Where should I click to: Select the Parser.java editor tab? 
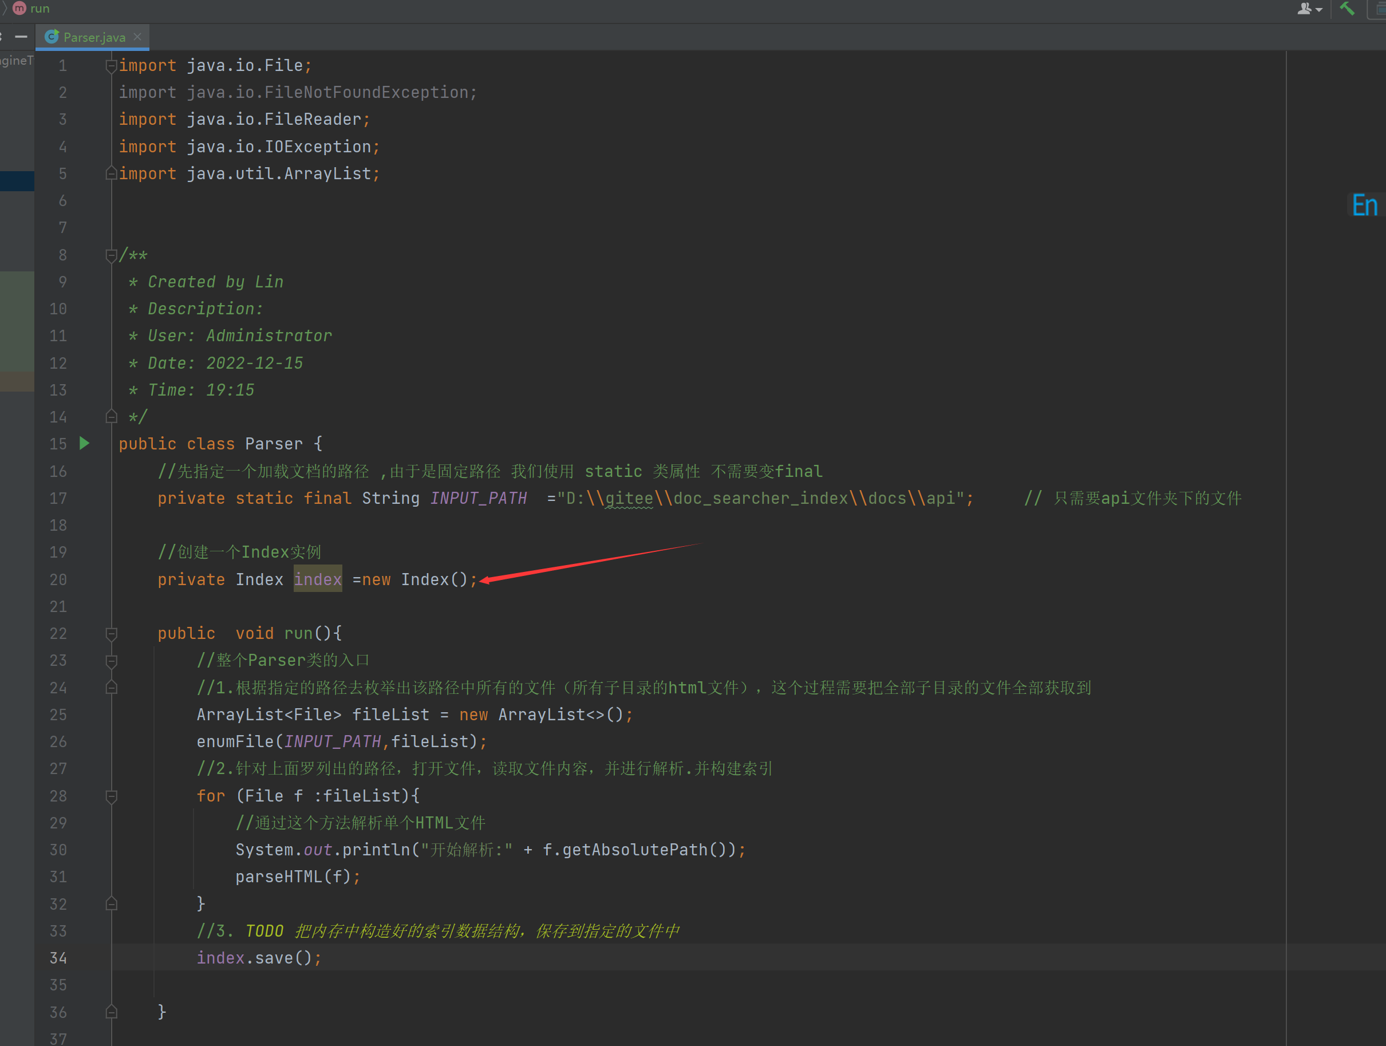(93, 37)
